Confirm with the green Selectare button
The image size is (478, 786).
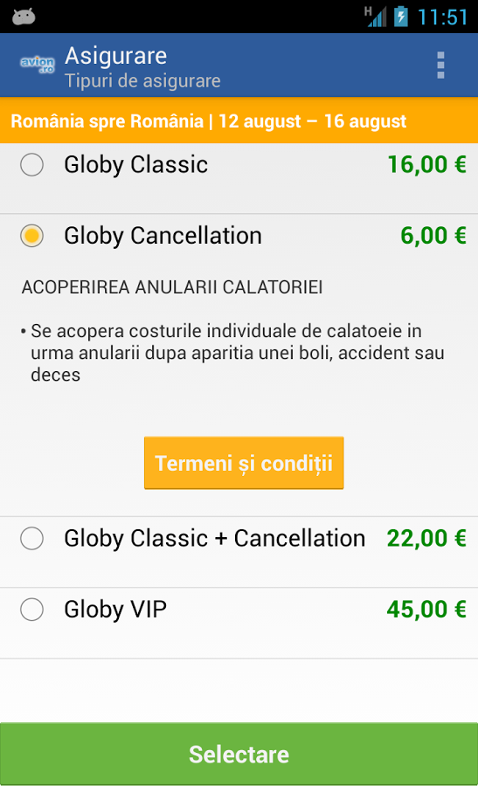(239, 754)
